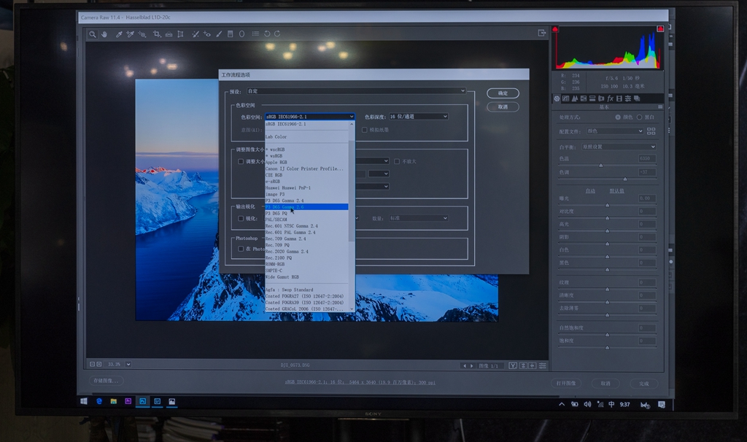Select the Color Sampler tool

(130, 34)
